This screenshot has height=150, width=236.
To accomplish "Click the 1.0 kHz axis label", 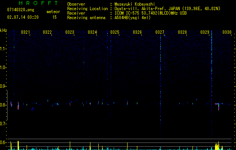I will [x=3, y=67].
